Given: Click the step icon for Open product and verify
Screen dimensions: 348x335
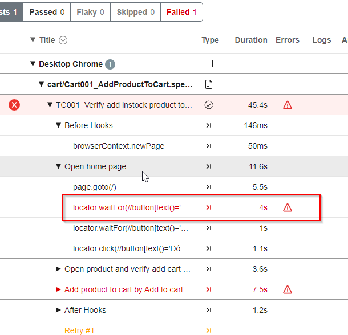Looking at the screenshot, I should pos(209,269).
